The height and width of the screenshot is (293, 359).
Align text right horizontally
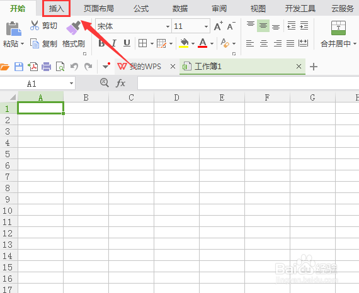pos(278,43)
